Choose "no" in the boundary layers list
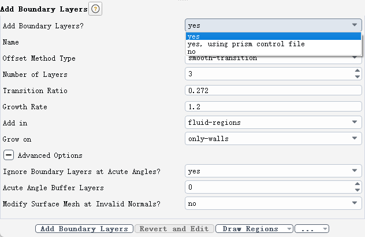 coord(192,51)
